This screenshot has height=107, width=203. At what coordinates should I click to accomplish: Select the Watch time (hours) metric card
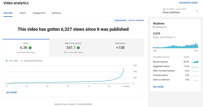pos(73,48)
